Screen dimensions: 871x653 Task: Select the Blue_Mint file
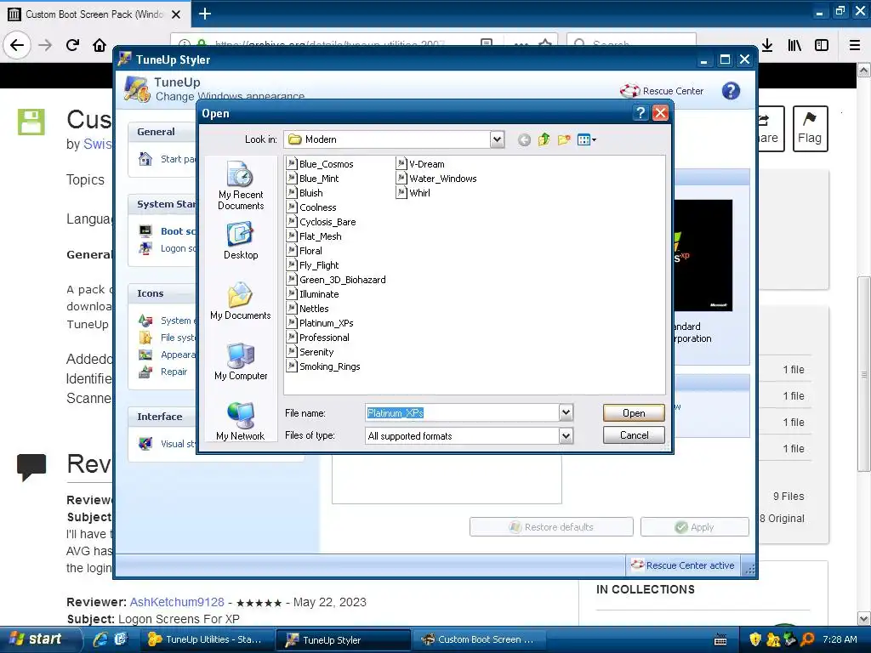[x=313, y=179]
